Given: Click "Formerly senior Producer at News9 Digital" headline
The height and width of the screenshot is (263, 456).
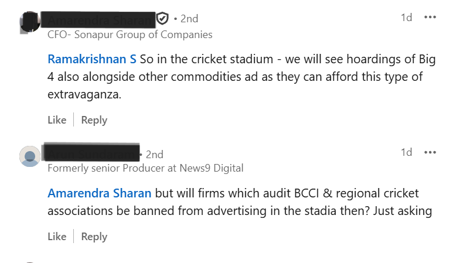Looking at the screenshot, I should 145,168.
